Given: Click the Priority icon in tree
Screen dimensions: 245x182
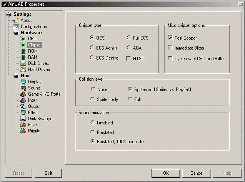Looking at the screenshot, I should 23,131.
